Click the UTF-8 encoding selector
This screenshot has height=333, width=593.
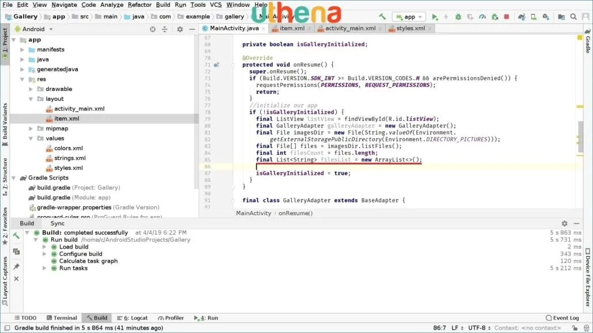(x=479, y=328)
